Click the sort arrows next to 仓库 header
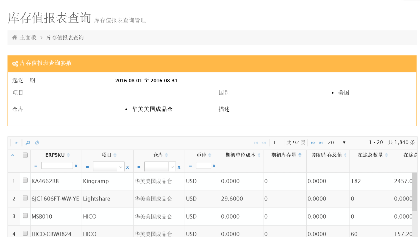420x237 pixels. click(x=166, y=155)
